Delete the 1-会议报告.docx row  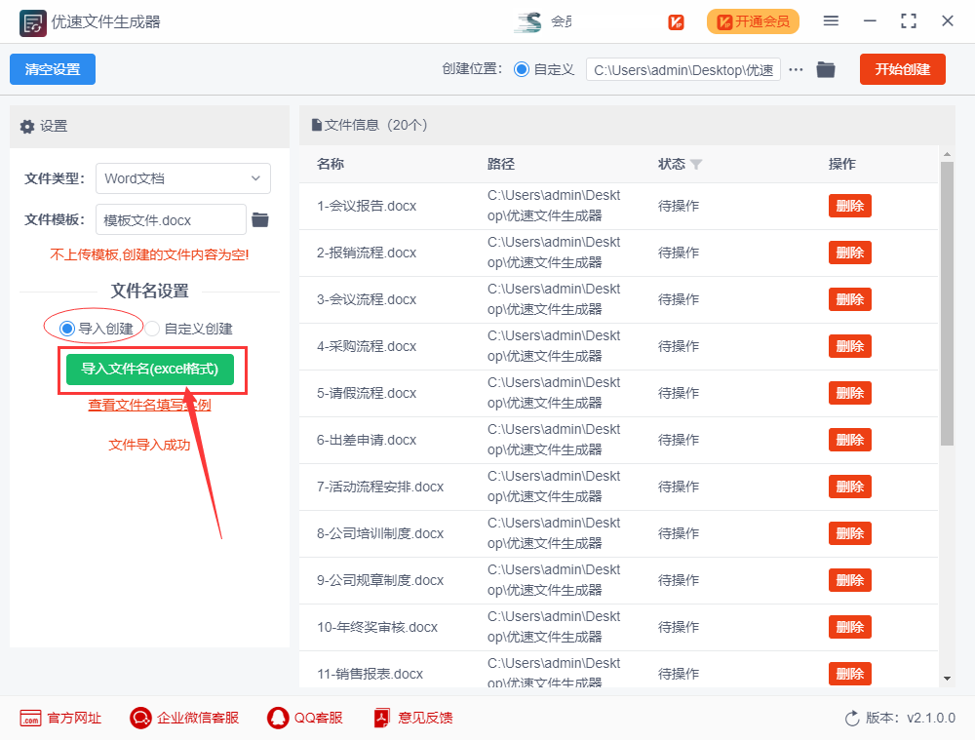coord(850,206)
